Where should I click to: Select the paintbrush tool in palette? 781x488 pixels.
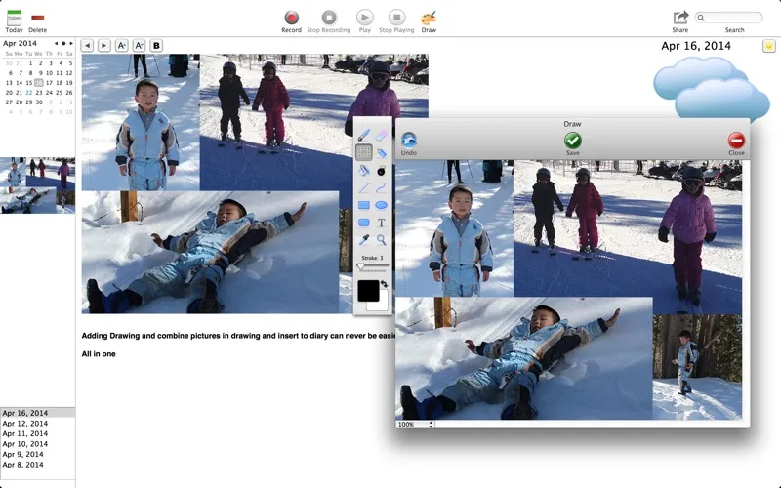(x=363, y=135)
